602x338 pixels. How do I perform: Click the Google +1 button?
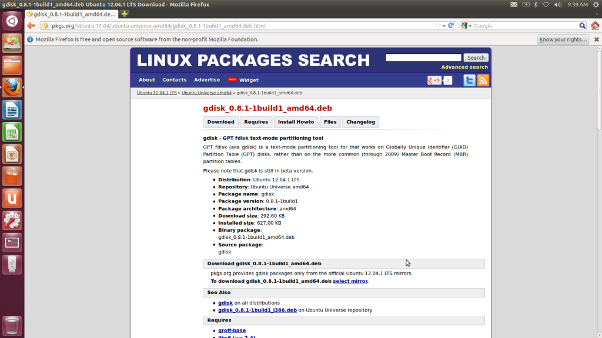coord(434,80)
